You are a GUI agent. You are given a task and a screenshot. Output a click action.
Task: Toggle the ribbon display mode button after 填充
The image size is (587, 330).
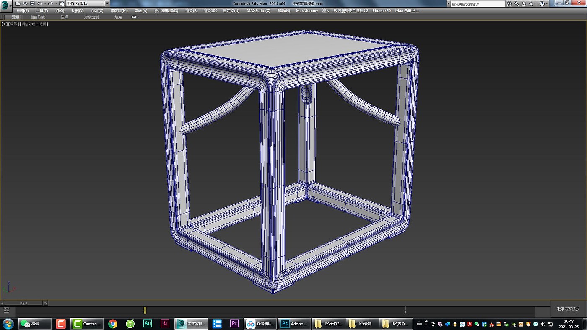[x=134, y=17]
